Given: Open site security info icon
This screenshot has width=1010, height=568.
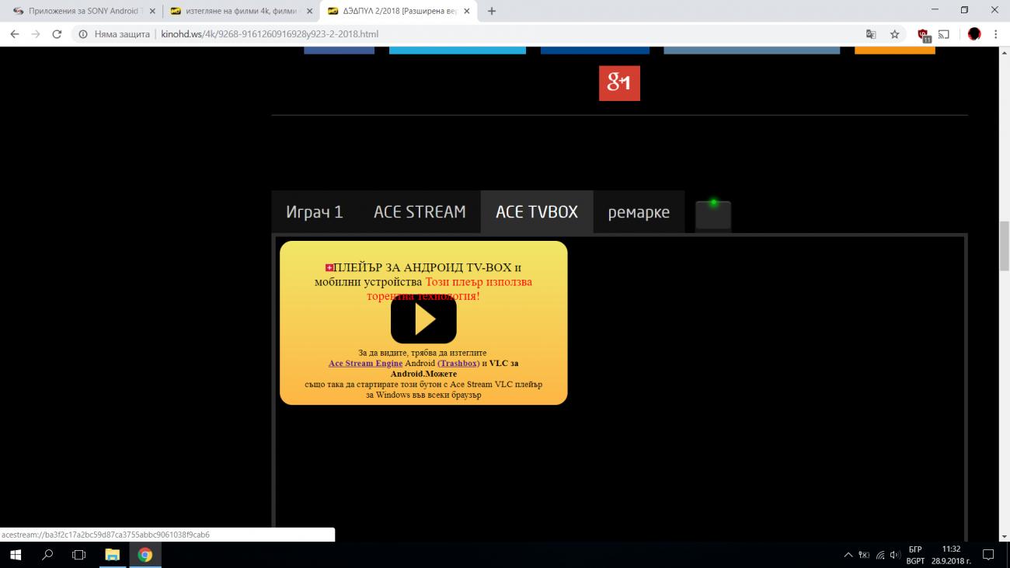Looking at the screenshot, I should click(x=84, y=34).
